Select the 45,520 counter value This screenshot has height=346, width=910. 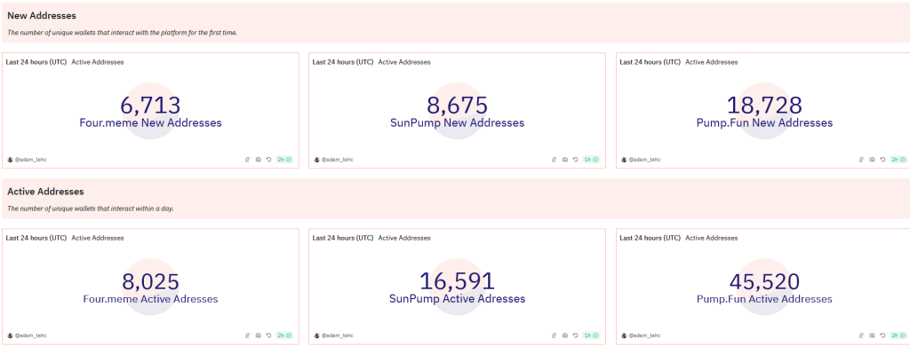tap(764, 281)
